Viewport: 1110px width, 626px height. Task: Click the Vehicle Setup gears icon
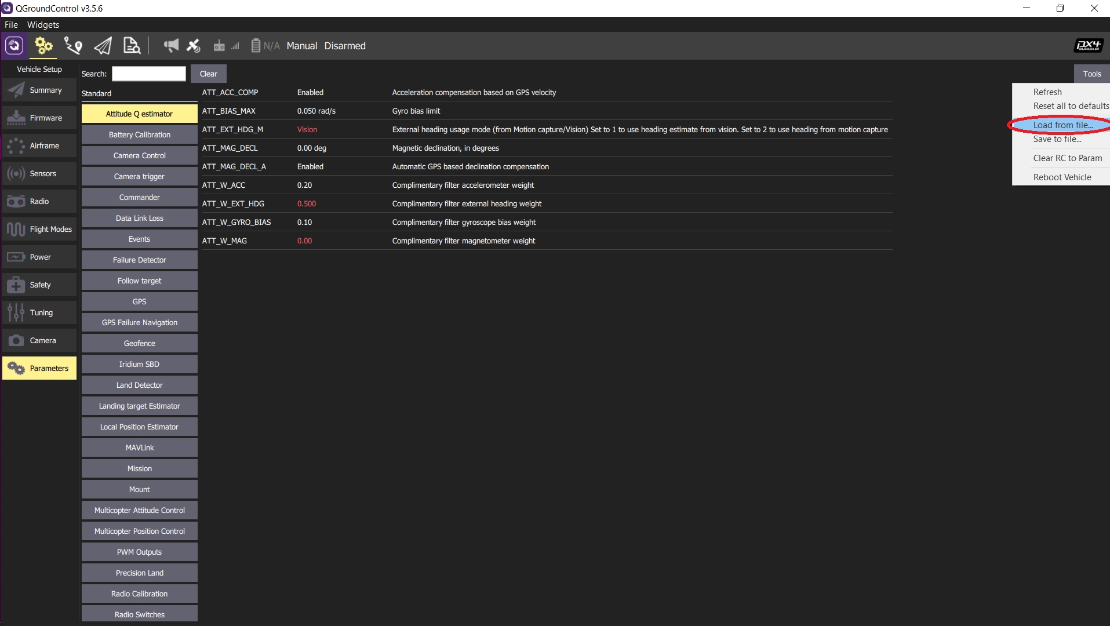pos(43,46)
